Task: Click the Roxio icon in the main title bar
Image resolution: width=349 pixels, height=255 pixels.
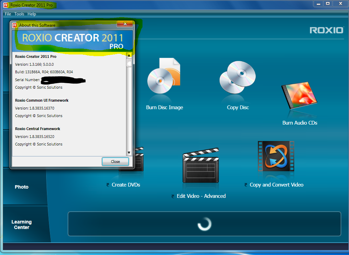Action: pos(6,5)
